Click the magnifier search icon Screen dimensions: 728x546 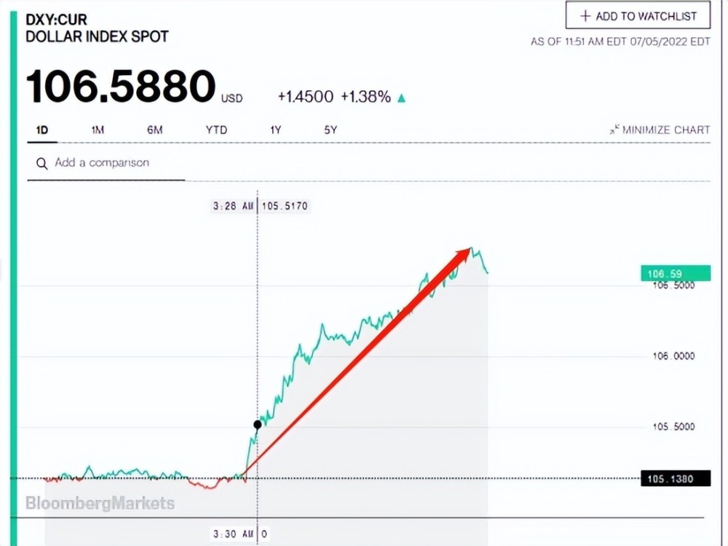point(41,163)
